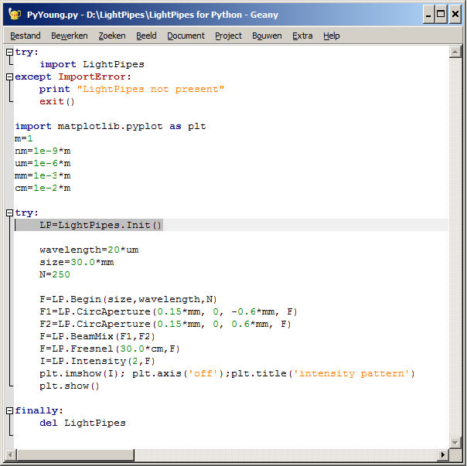This screenshot has width=467, height=466.
Task: Open the Beeld menu
Action: coord(146,36)
